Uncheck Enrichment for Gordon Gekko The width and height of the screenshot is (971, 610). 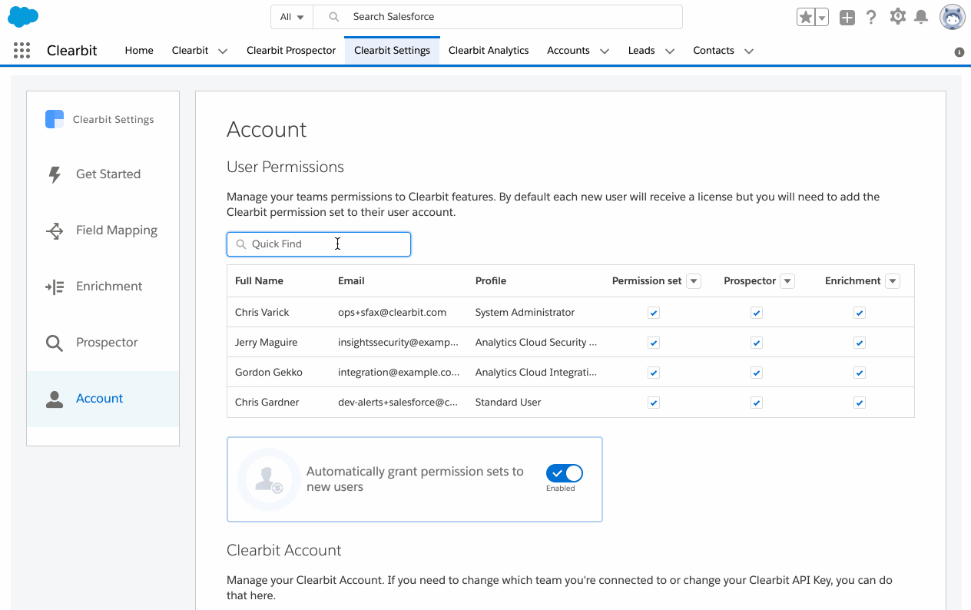(x=860, y=373)
